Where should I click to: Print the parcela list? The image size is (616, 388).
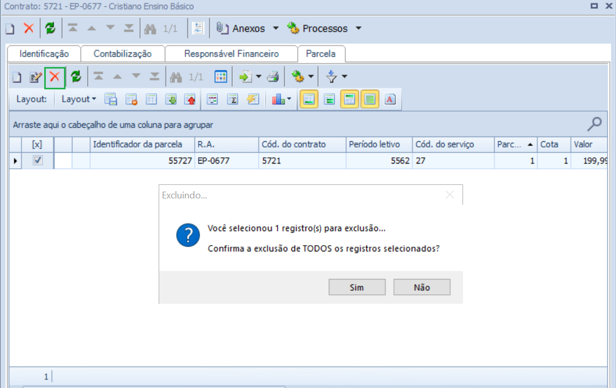click(x=273, y=76)
